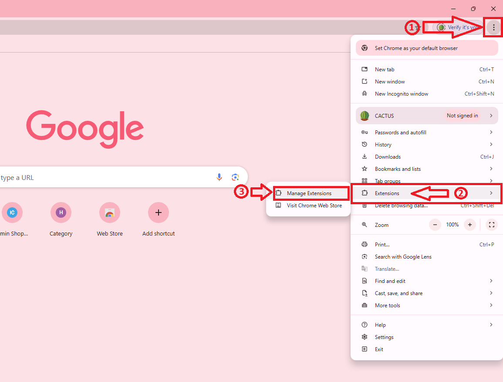
Task: Increase zoom with the plus button
Action: coord(469,225)
